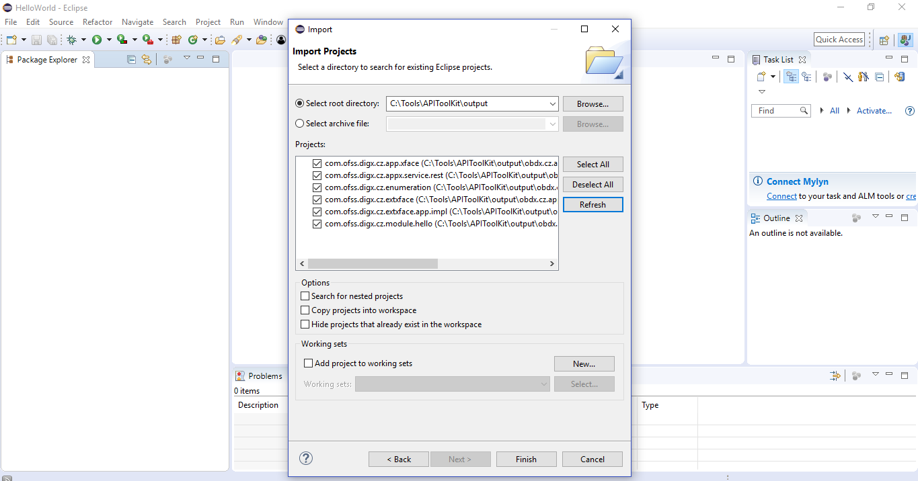Image resolution: width=918 pixels, height=481 pixels.
Task: Open New Task dropdown arrow in Task List
Action: pyautogui.click(x=773, y=77)
